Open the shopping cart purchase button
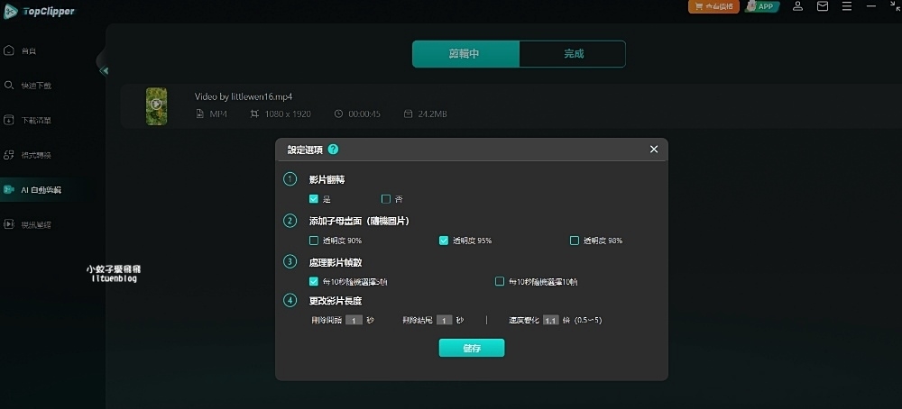902x409 pixels. (x=713, y=6)
